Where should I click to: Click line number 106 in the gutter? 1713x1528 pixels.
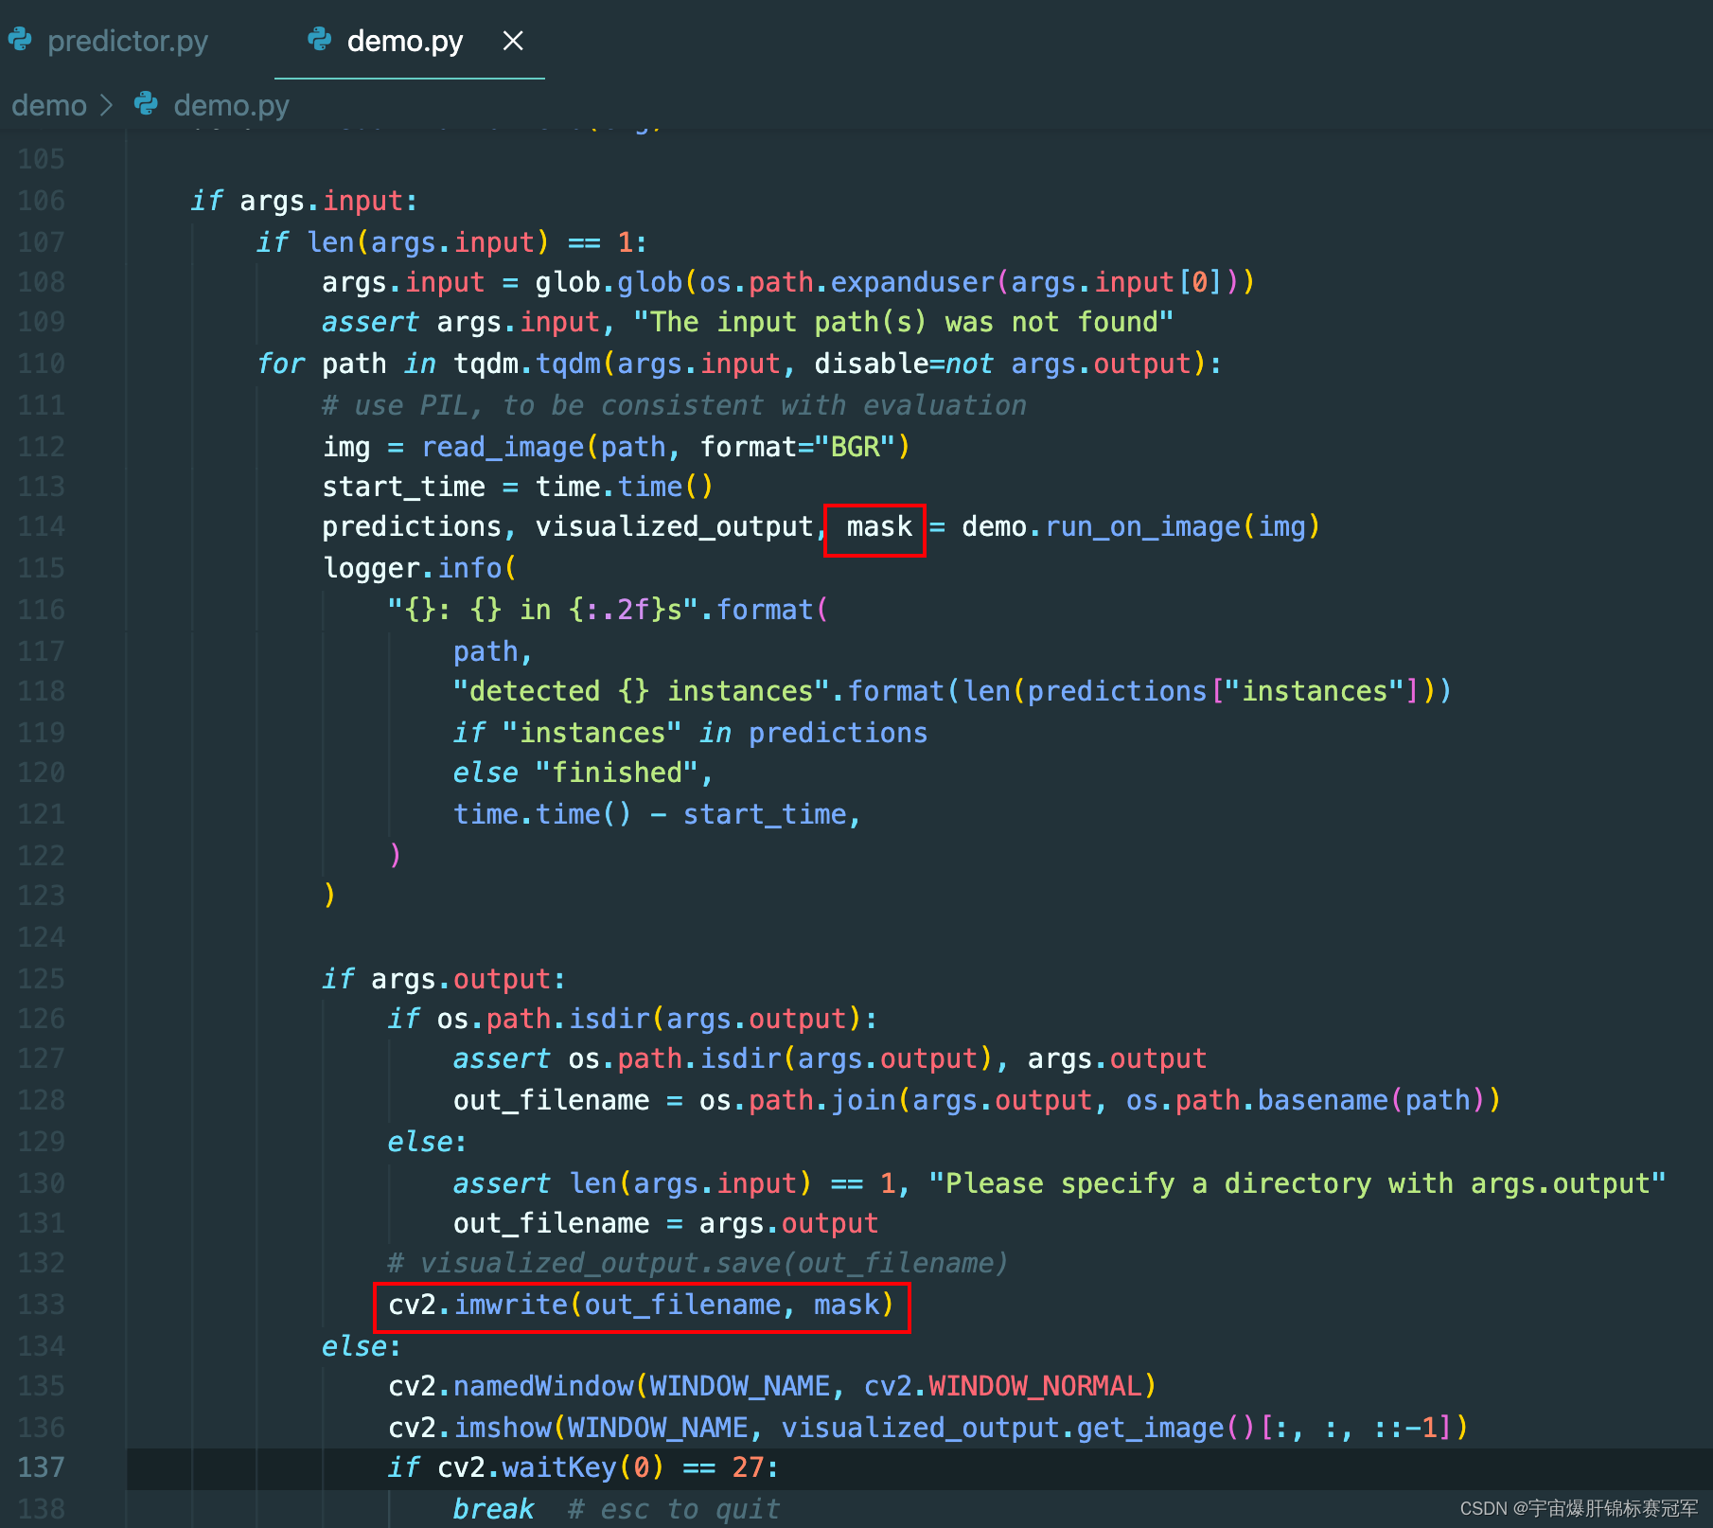(x=42, y=201)
